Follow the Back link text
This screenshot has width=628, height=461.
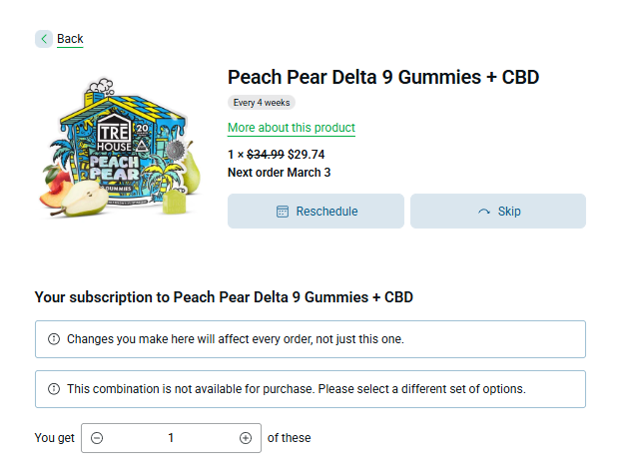coord(70,39)
